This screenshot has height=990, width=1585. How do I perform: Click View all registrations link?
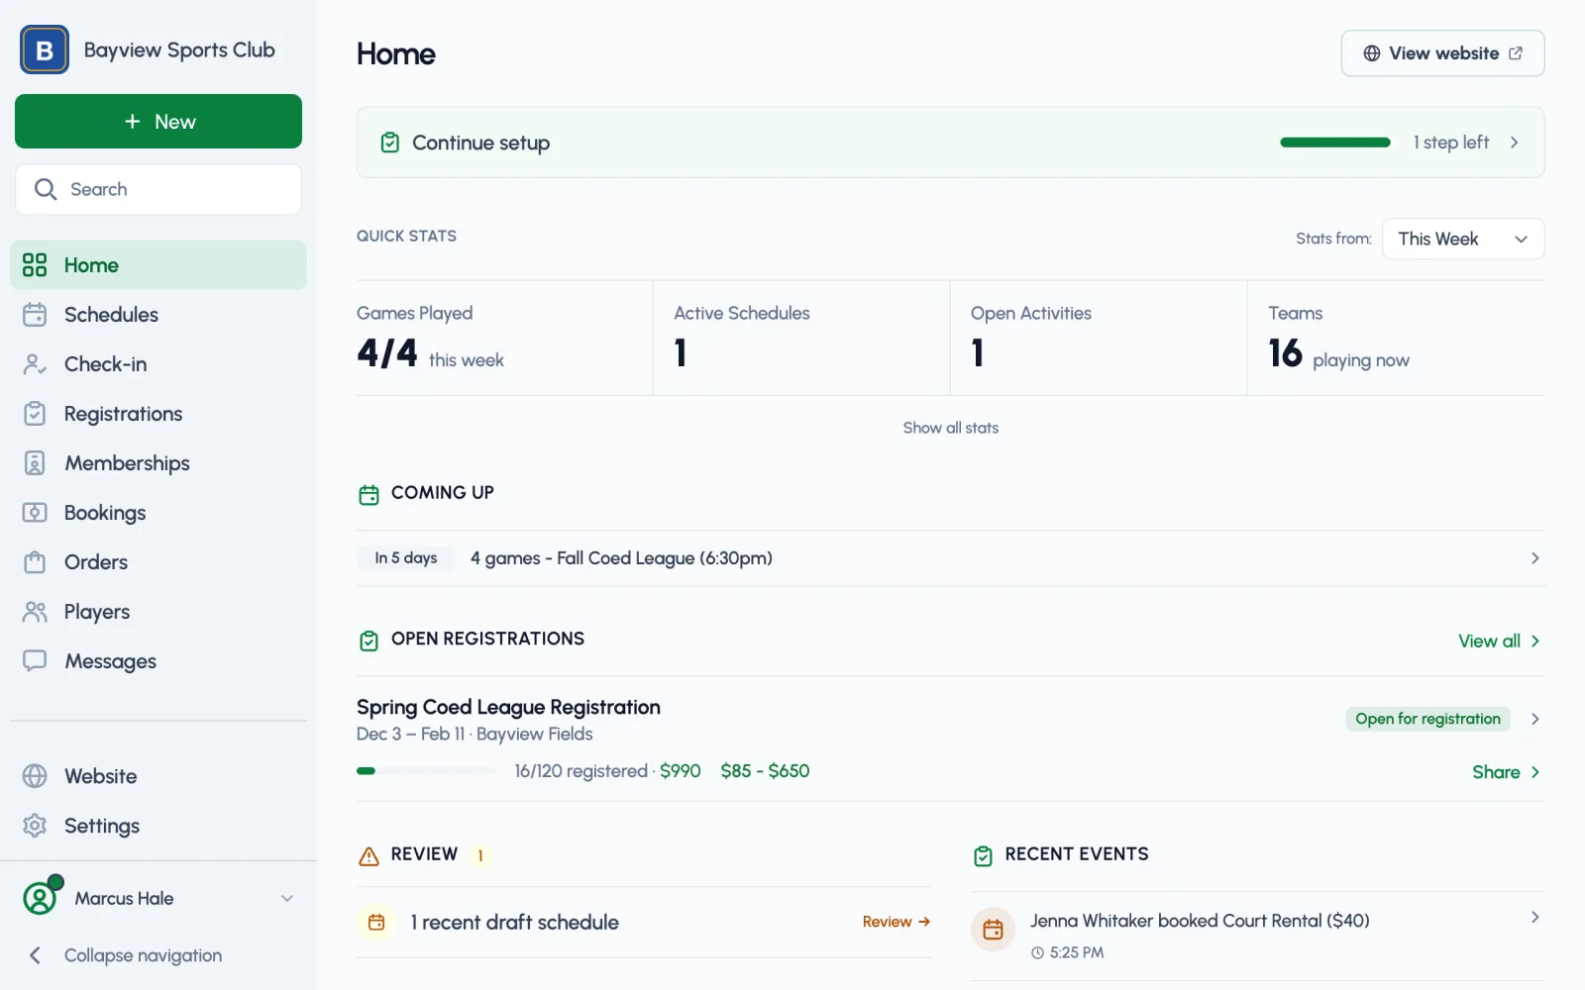pos(1499,642)
